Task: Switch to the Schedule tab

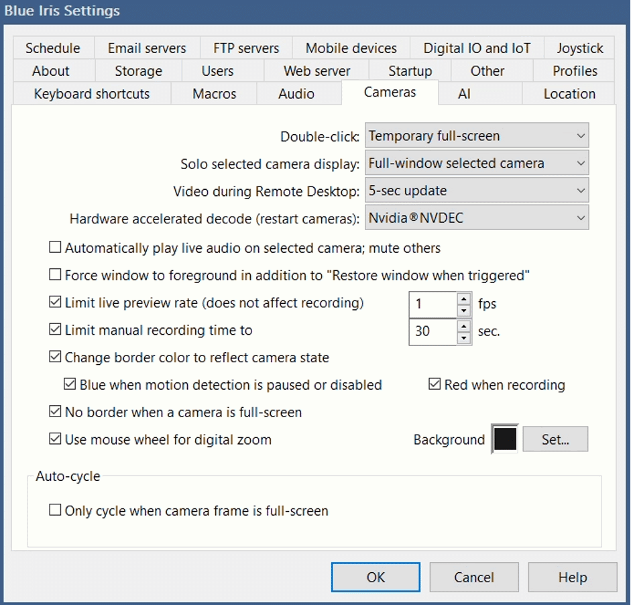Action: 52,48
